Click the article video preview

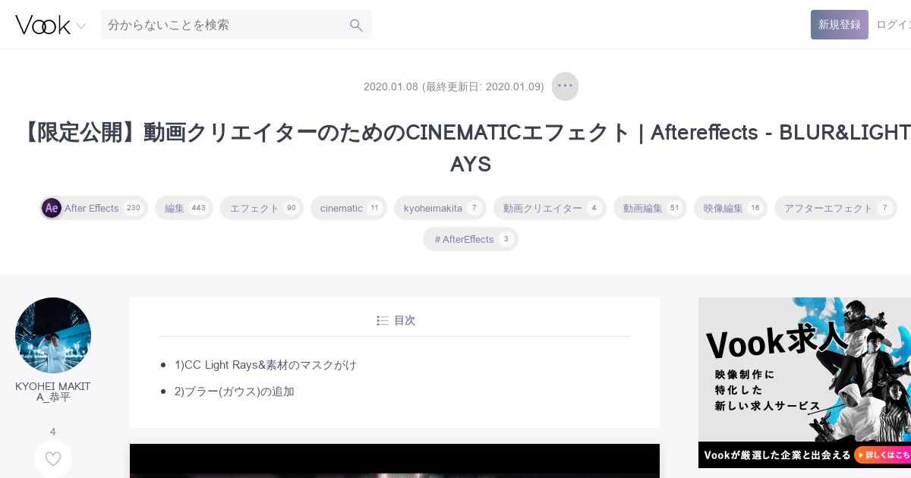(395, 461)
